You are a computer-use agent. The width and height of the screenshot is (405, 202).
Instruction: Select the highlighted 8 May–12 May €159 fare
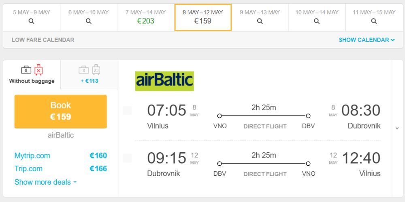click(203, 17)
